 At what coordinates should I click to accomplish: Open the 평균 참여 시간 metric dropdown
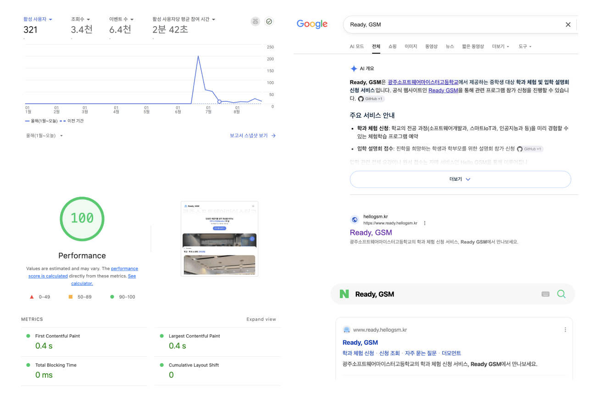(x=184, y=19)
